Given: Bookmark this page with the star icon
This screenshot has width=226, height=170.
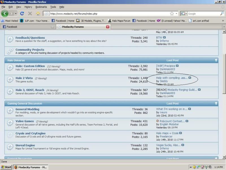Looking at the screenshot, I should pyautogui.click(x=172, y=14).
